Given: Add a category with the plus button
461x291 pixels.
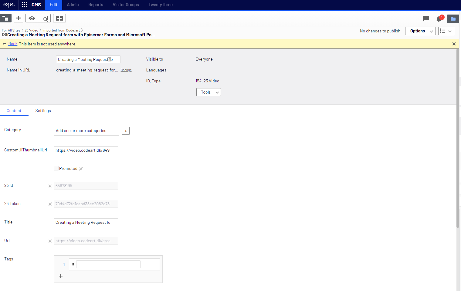Looking at the screenshot, I should point(126,131).
